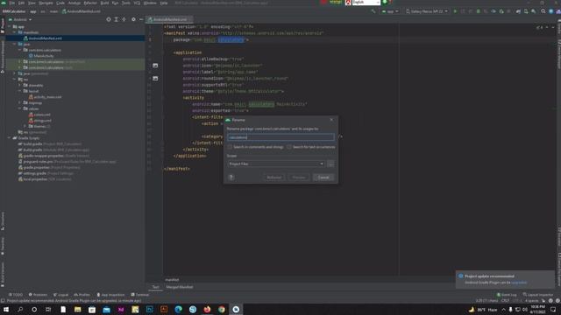The image size is (561, 315).
Task: Open the Refactor menu
Action: (90, 3)
